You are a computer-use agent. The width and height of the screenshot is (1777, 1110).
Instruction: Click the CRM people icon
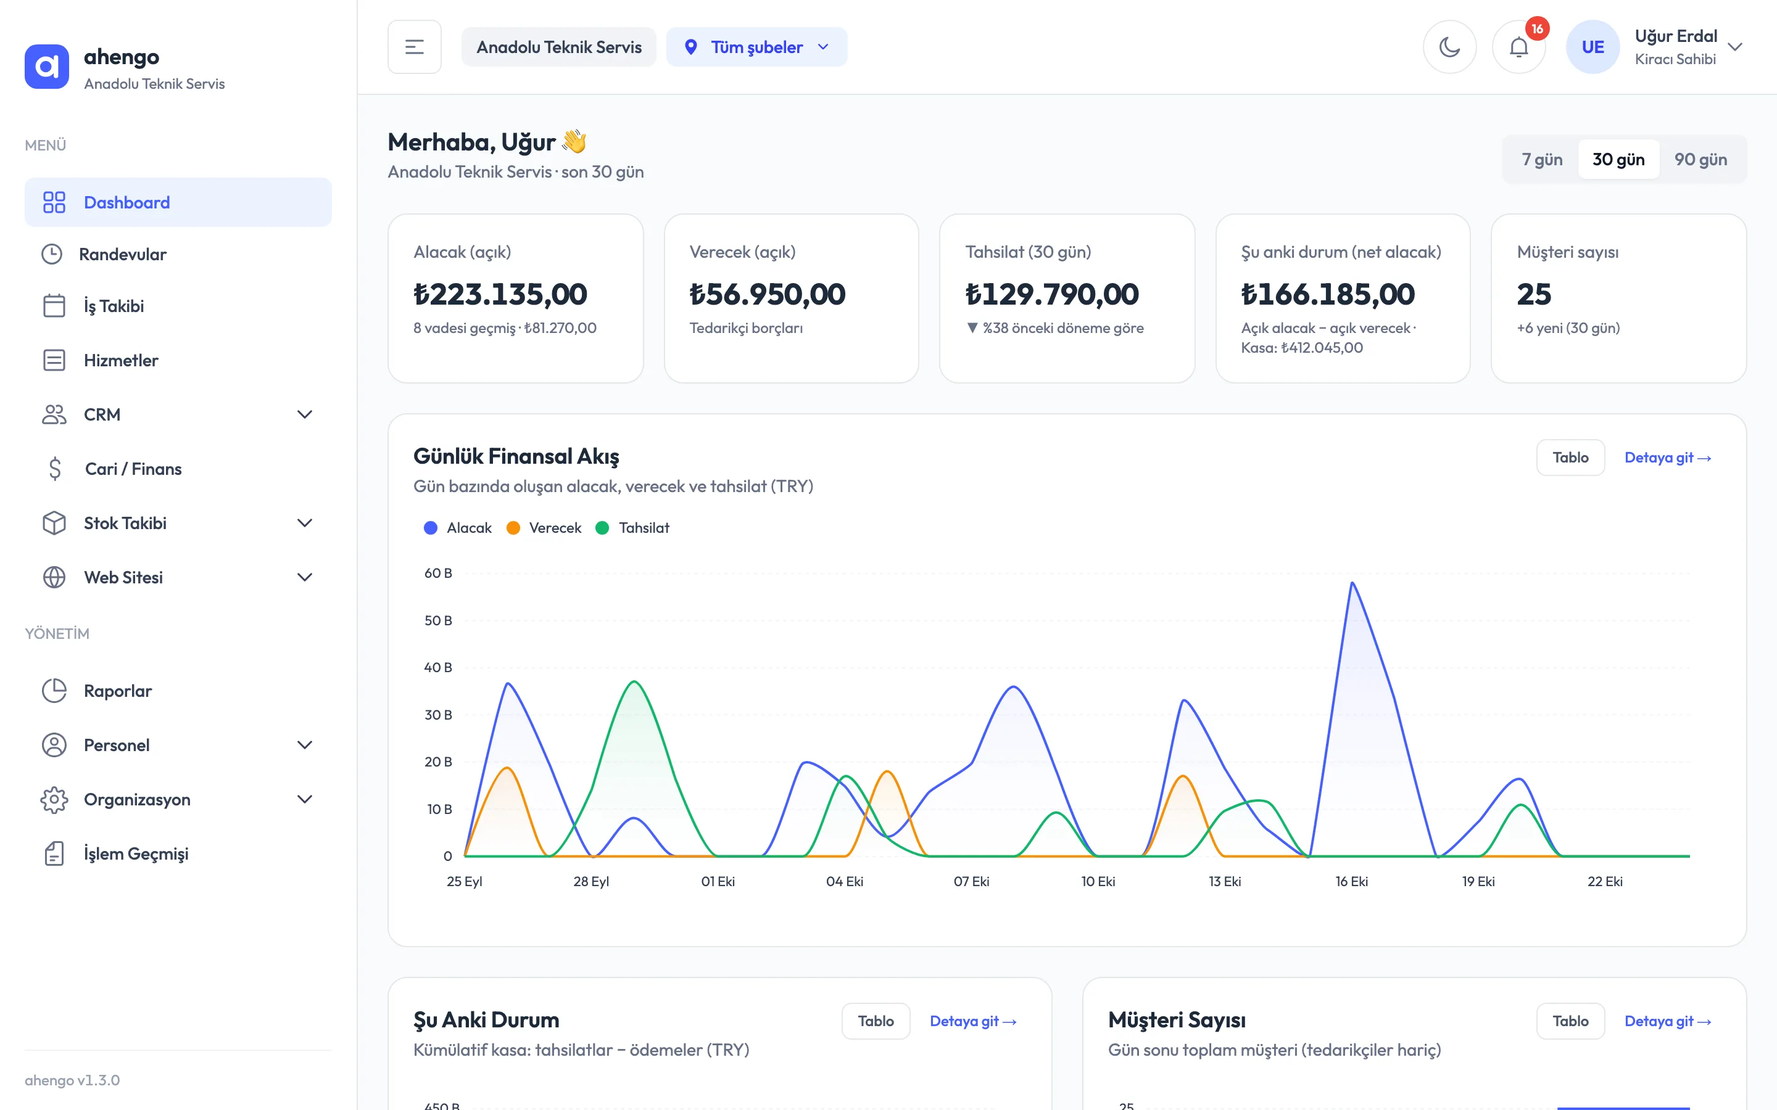point(54,414)
